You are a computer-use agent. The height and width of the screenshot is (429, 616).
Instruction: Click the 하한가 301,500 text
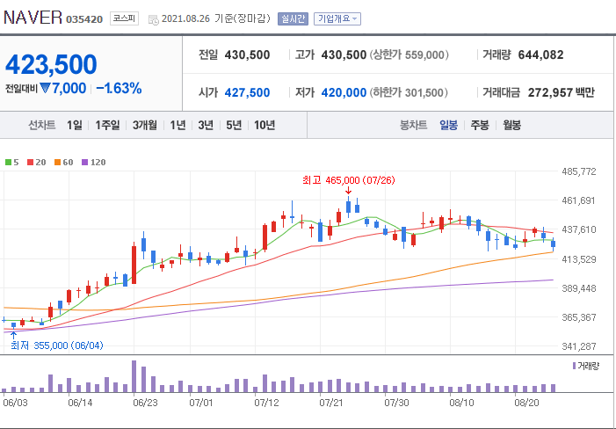click(x=409, y=92)
